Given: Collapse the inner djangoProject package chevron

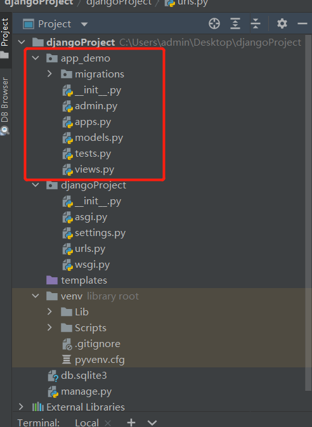Looking at the screenshot, I should point(36,185).
